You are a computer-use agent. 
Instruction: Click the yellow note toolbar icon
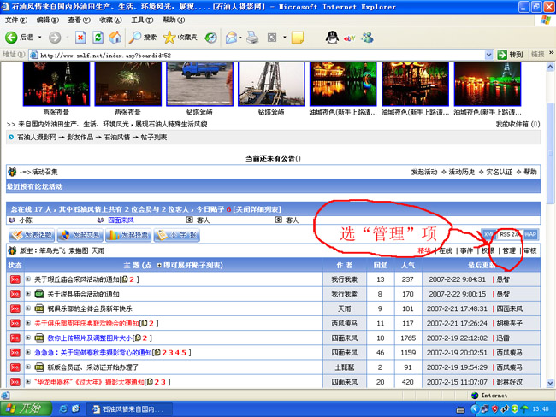point(297,38)
